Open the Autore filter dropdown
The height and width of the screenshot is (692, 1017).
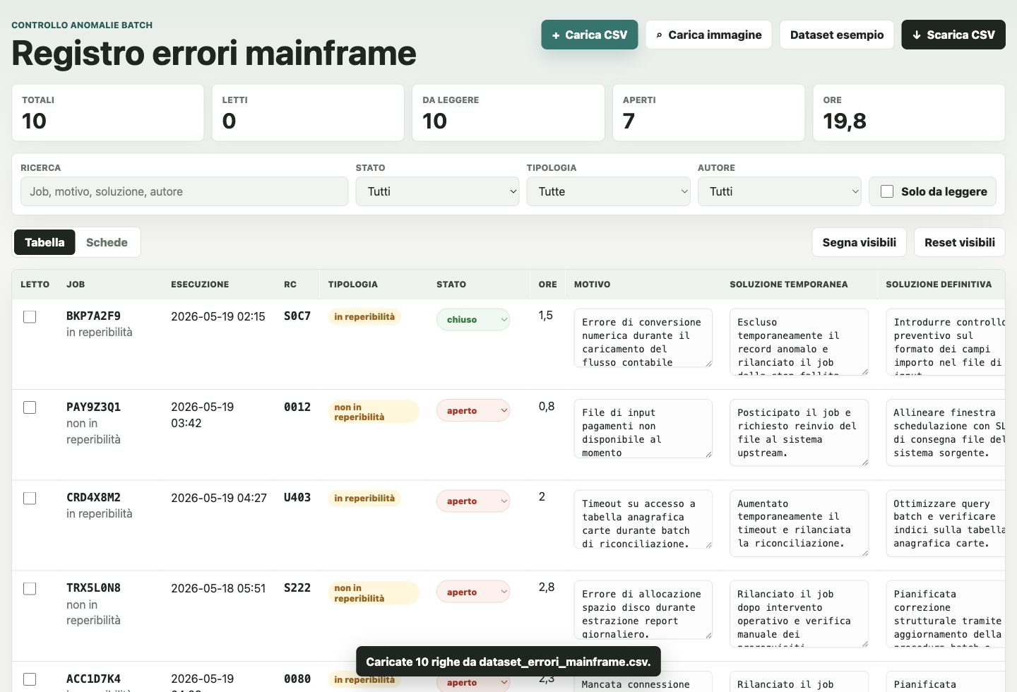click(x=779, y=191)
